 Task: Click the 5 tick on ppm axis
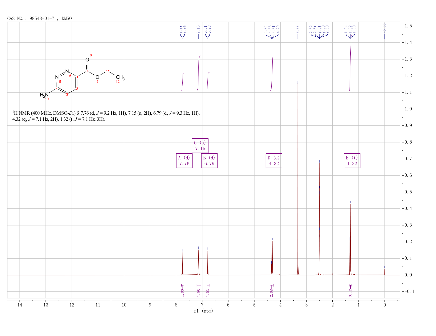click(254, 305)
